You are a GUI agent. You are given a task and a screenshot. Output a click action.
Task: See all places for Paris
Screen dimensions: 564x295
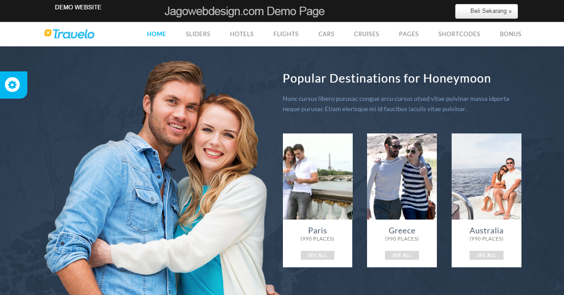click(x=317, y=255)
